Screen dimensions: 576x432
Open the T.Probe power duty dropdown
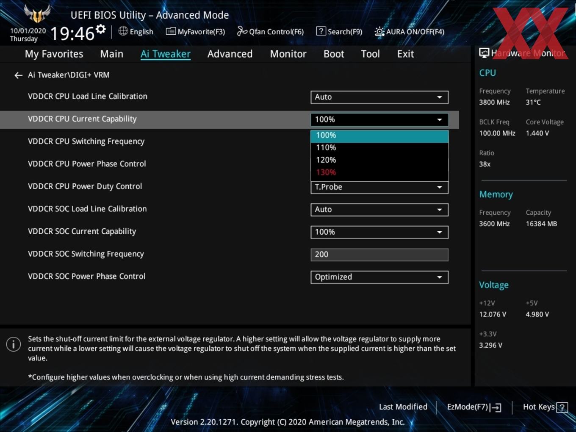379,187
